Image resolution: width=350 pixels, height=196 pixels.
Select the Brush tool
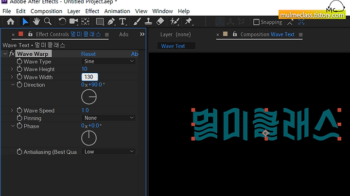click(137, 22)
